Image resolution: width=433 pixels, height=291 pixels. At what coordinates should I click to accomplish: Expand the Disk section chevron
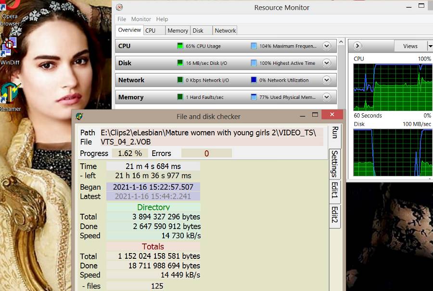(327, 63)
